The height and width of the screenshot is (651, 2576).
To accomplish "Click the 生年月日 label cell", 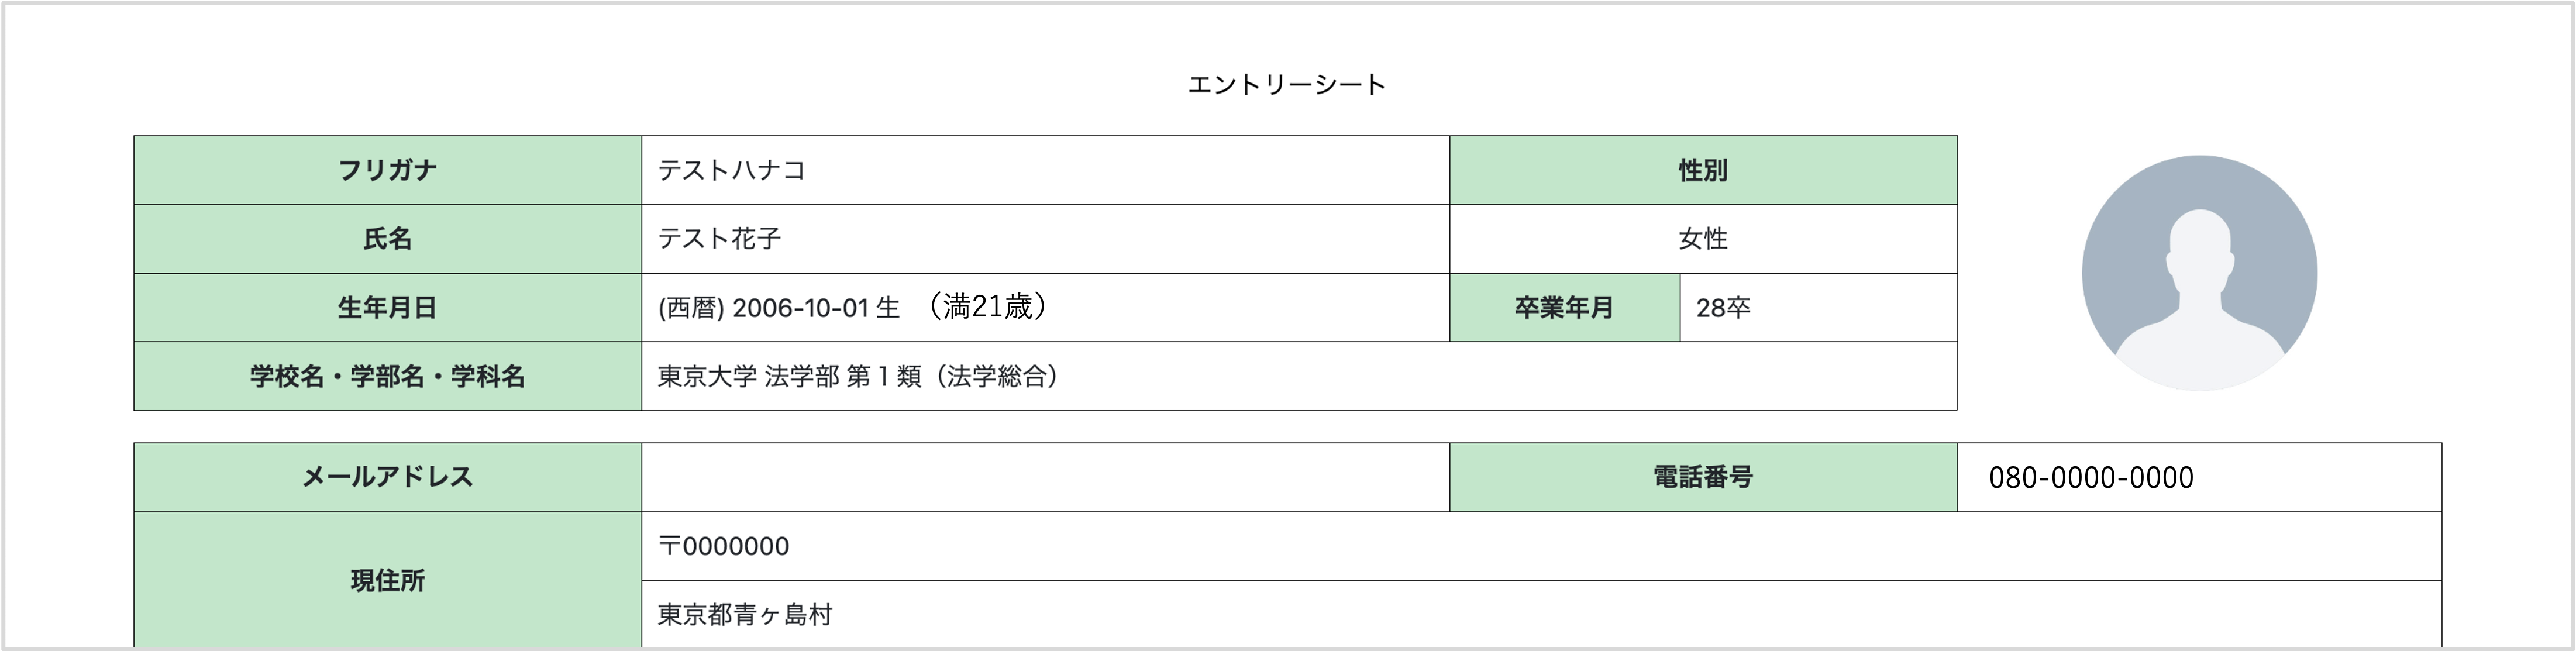I will click(x=388, y=308).
